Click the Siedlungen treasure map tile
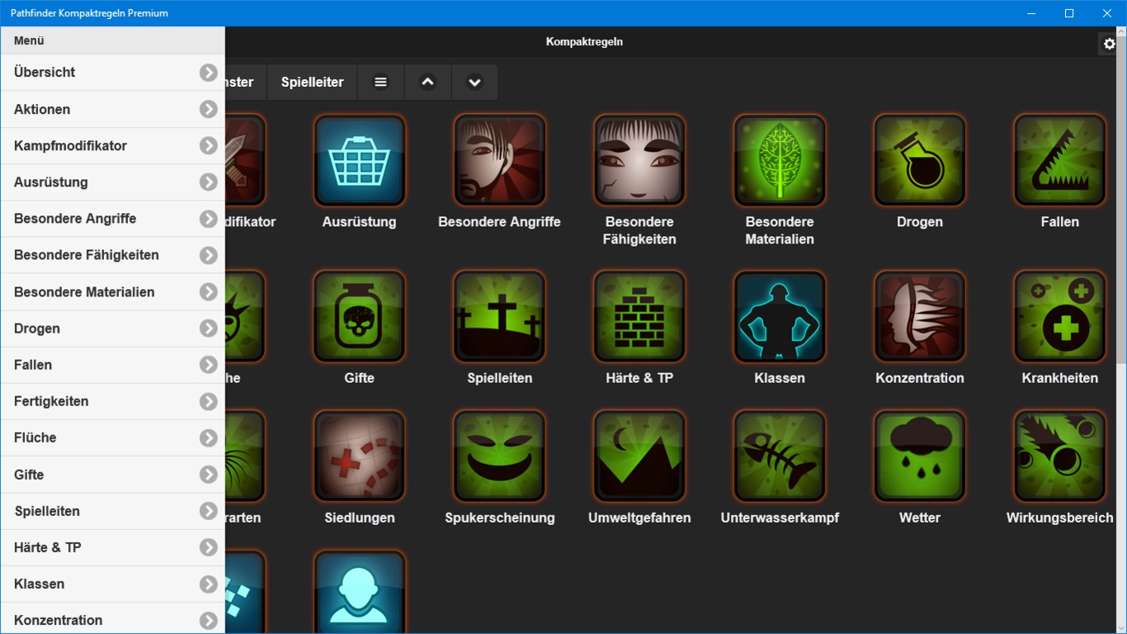Screen dimensions: 1127x634 click(359, 457)
